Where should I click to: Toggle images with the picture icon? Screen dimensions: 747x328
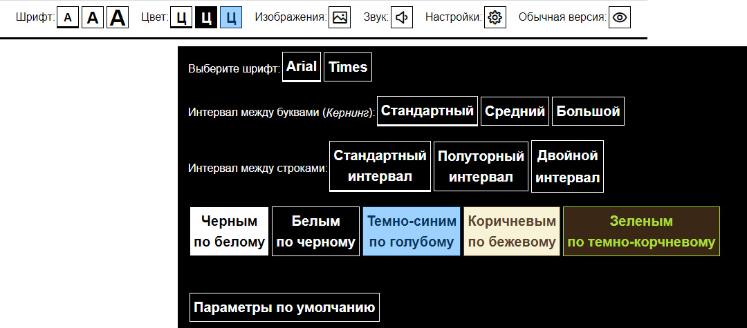coord(339,18)
